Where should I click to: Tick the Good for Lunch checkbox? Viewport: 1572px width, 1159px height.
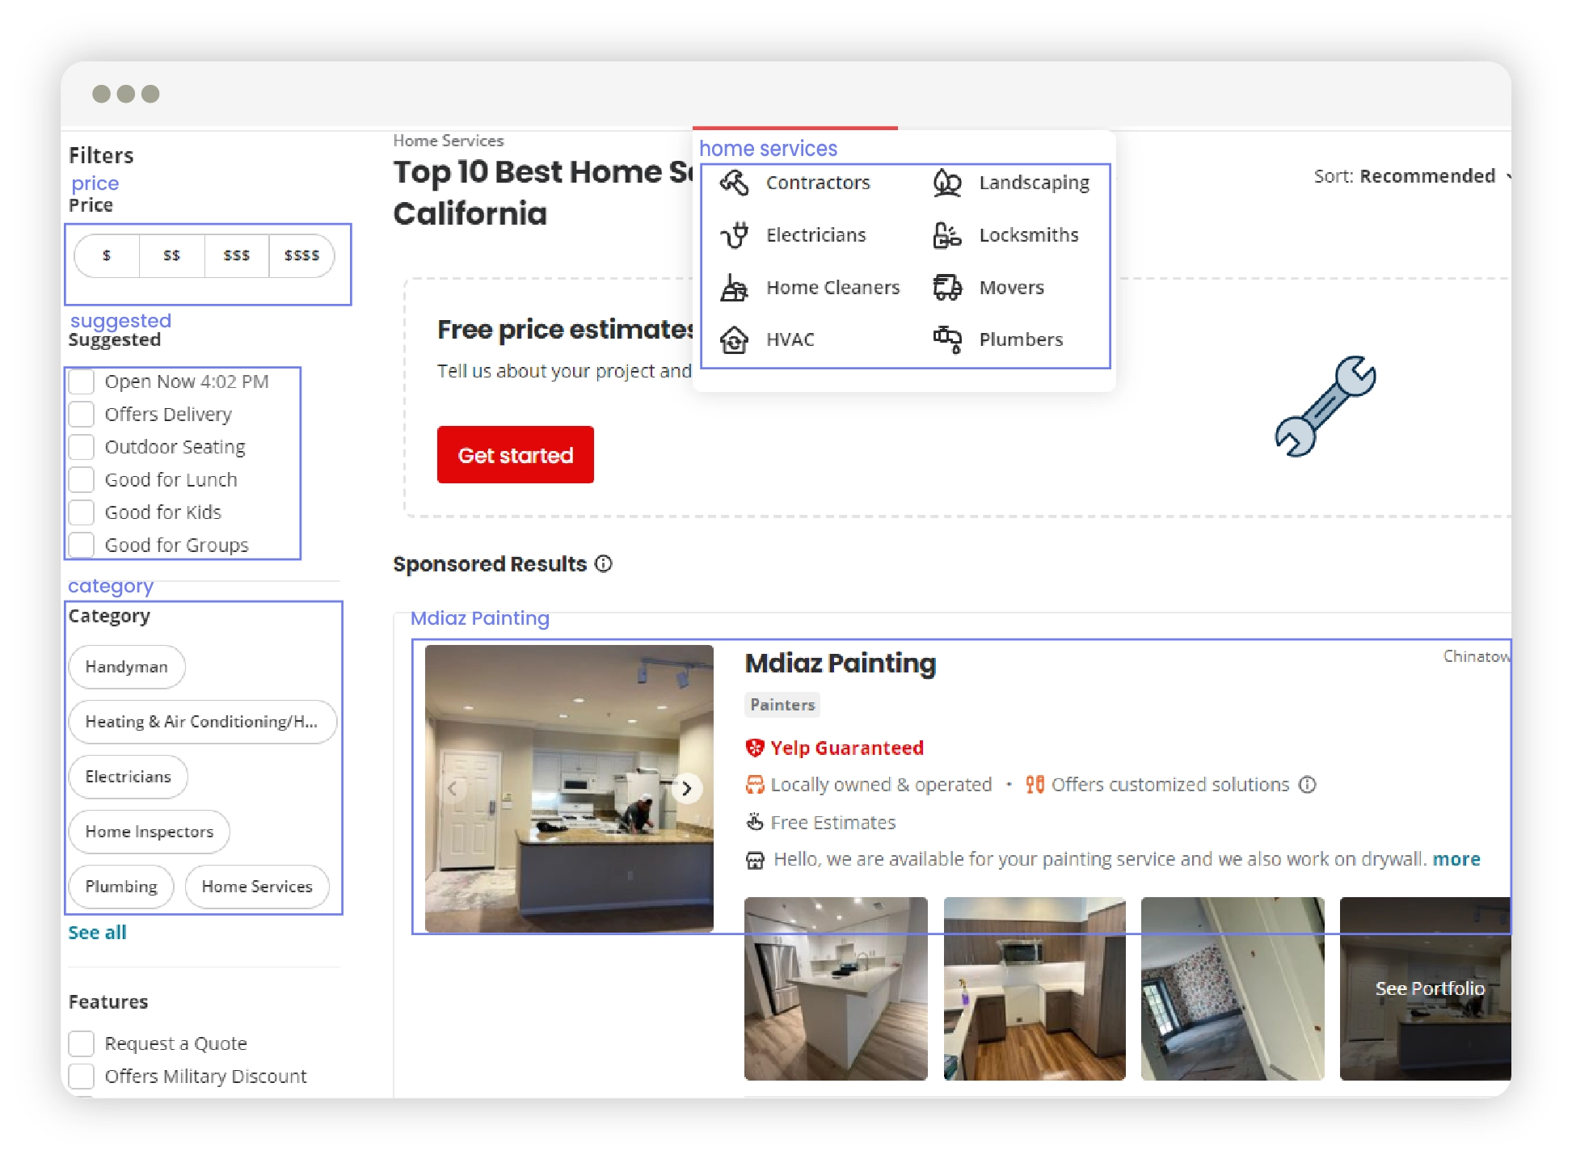click(82, 480)
